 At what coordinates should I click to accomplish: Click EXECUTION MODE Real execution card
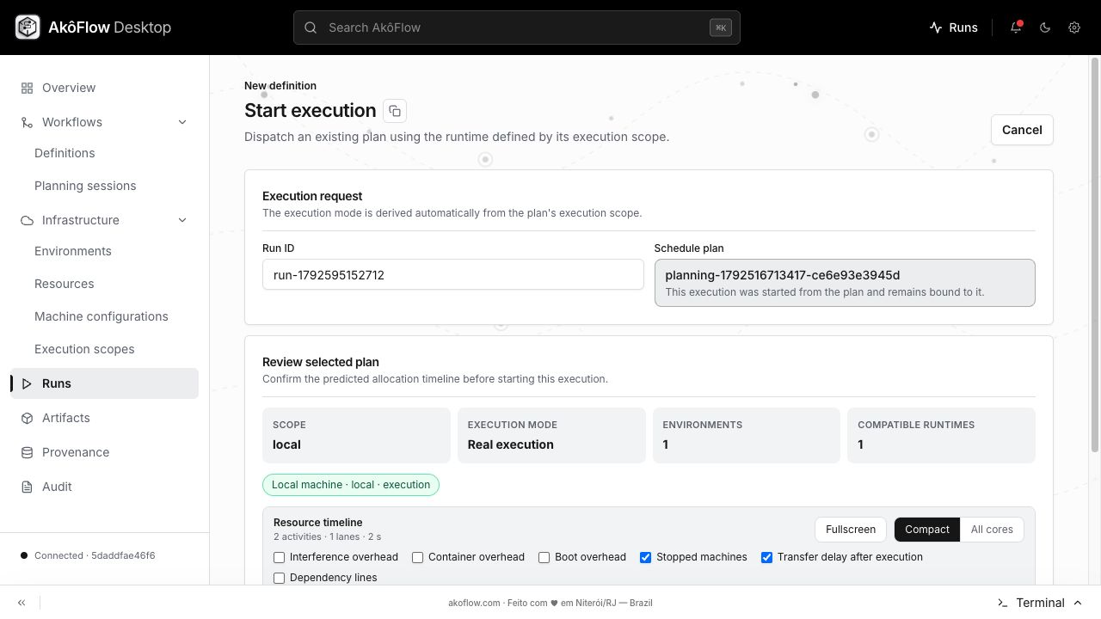pyautogui.click(x=551, y=436)
